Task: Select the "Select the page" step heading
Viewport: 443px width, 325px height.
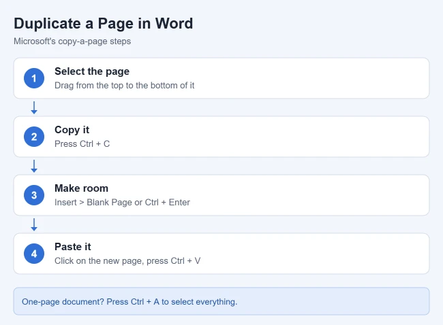Action: 92,71
